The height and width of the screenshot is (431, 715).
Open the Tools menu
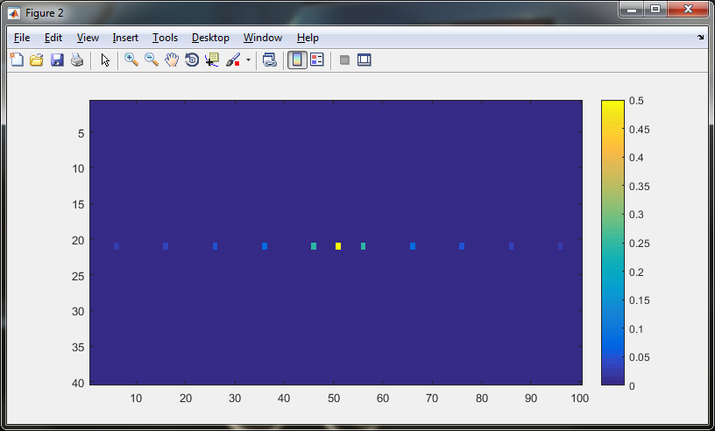coord(165,38)
